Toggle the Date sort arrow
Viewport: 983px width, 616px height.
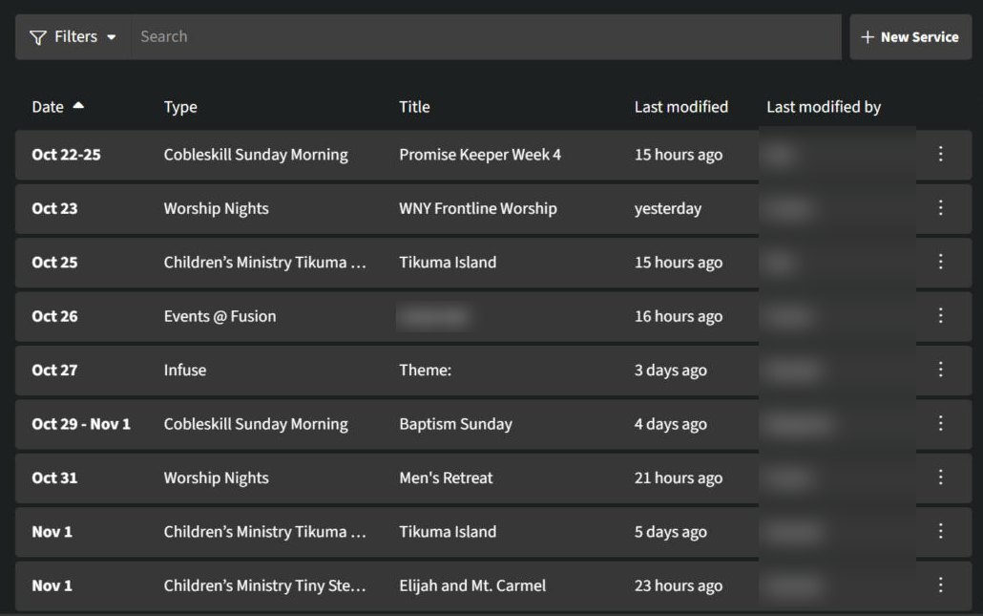coord(78,105)
